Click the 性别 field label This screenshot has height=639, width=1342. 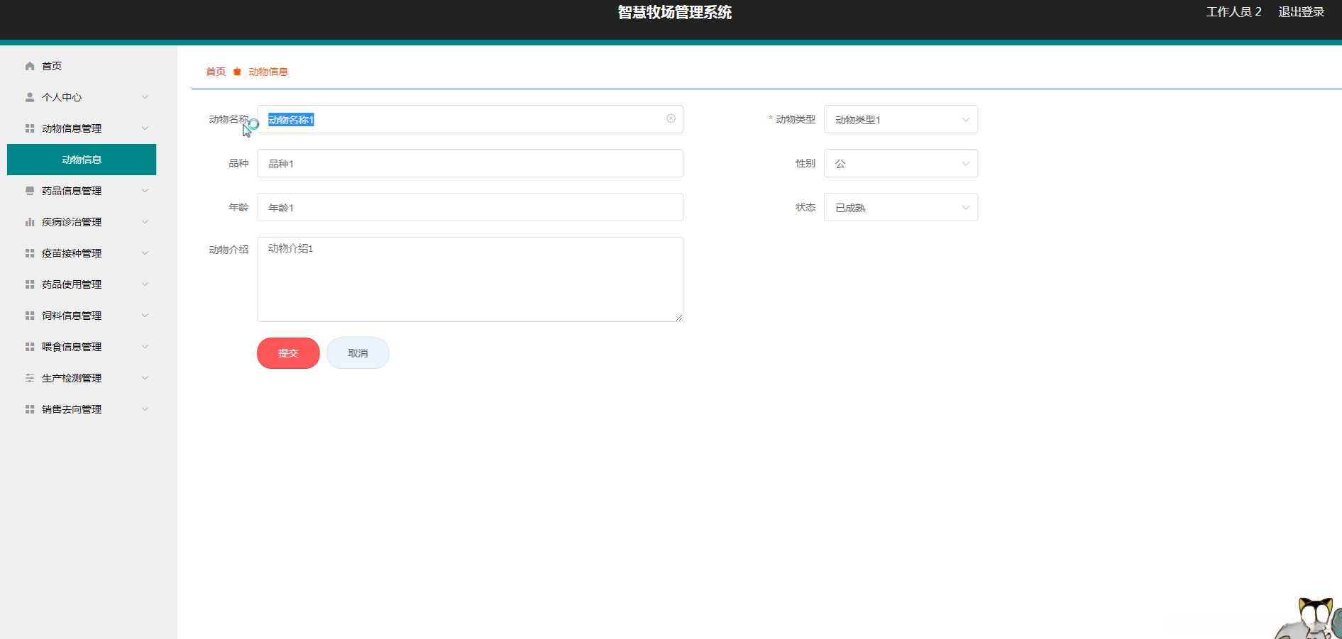(805, 163)
